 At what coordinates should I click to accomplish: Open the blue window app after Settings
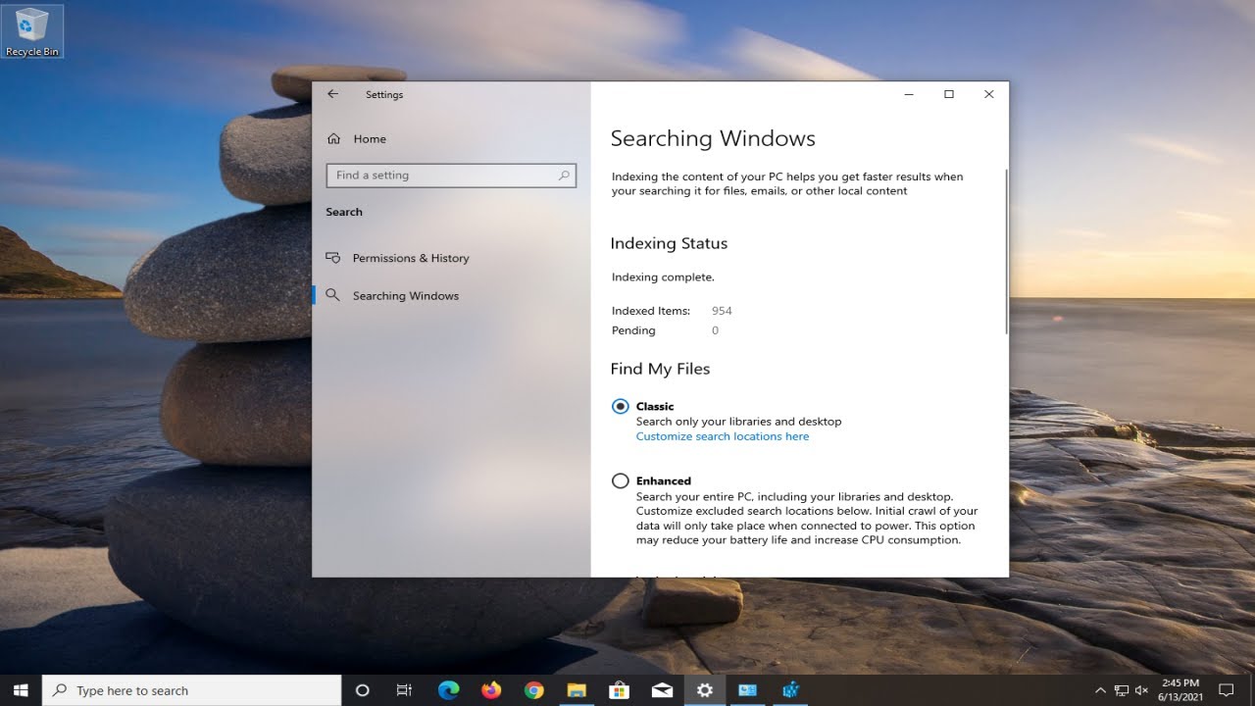point(747,690)
